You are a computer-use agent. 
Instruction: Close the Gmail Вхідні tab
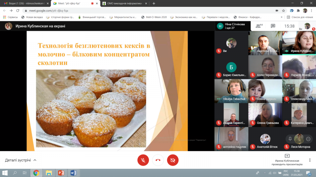(x=48, y=4)
